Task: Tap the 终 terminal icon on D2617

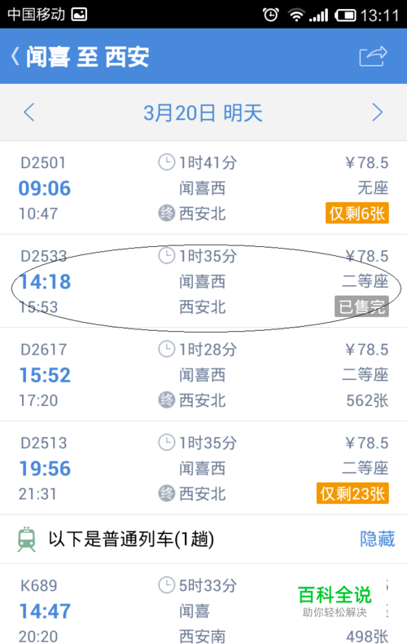Action: (167, 400)
